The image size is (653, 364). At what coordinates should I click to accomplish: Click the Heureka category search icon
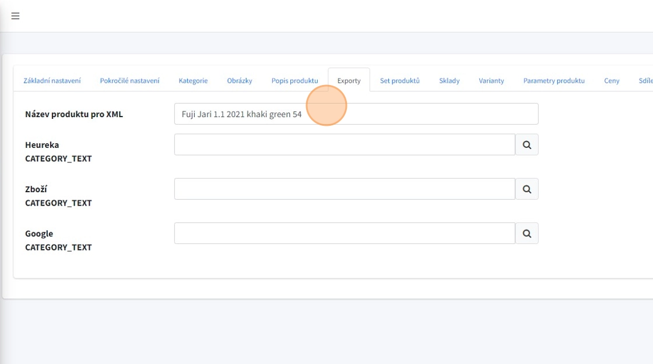pyautogui.click(x=526, y=145)
